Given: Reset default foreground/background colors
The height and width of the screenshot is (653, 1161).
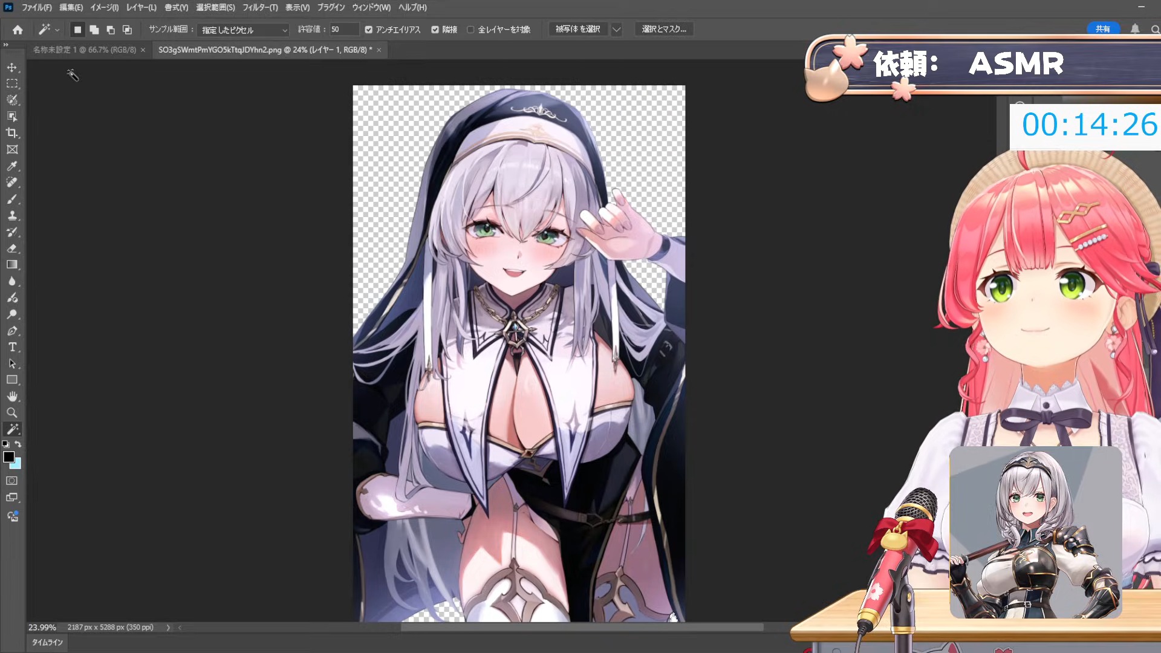Looking at the screenshot, I should (x=5, y=444).
